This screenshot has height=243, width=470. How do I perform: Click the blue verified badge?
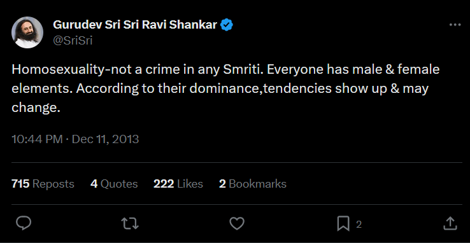click(x=227, y=25)
